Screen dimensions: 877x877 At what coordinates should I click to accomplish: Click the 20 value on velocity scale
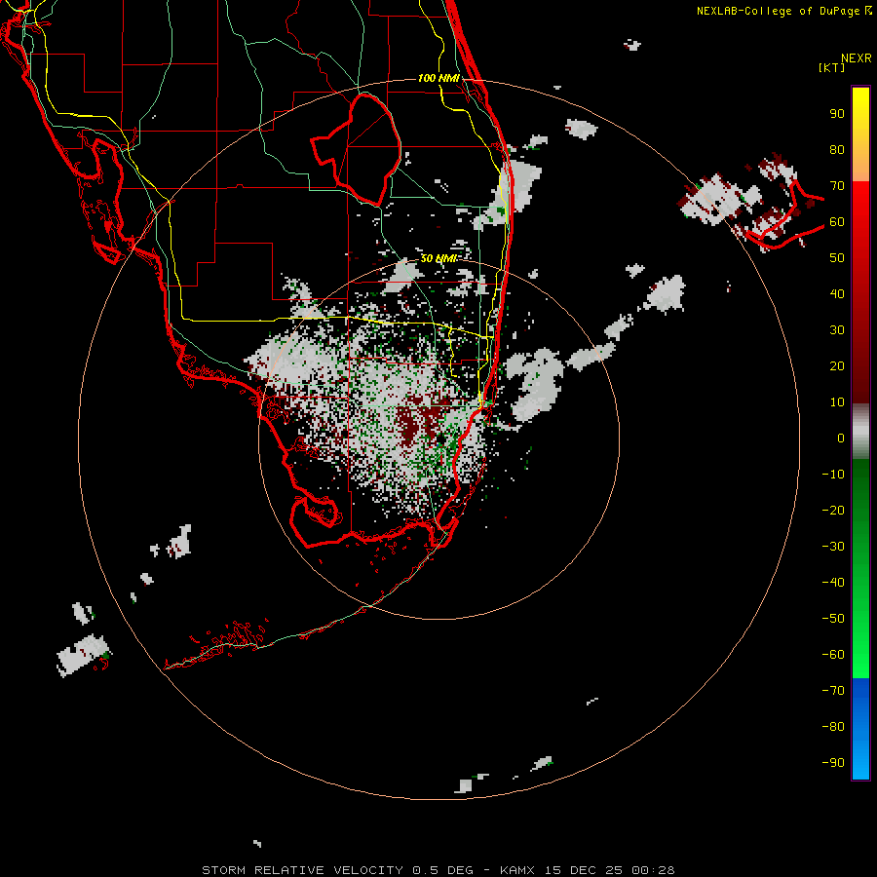(x=837, y=366)
